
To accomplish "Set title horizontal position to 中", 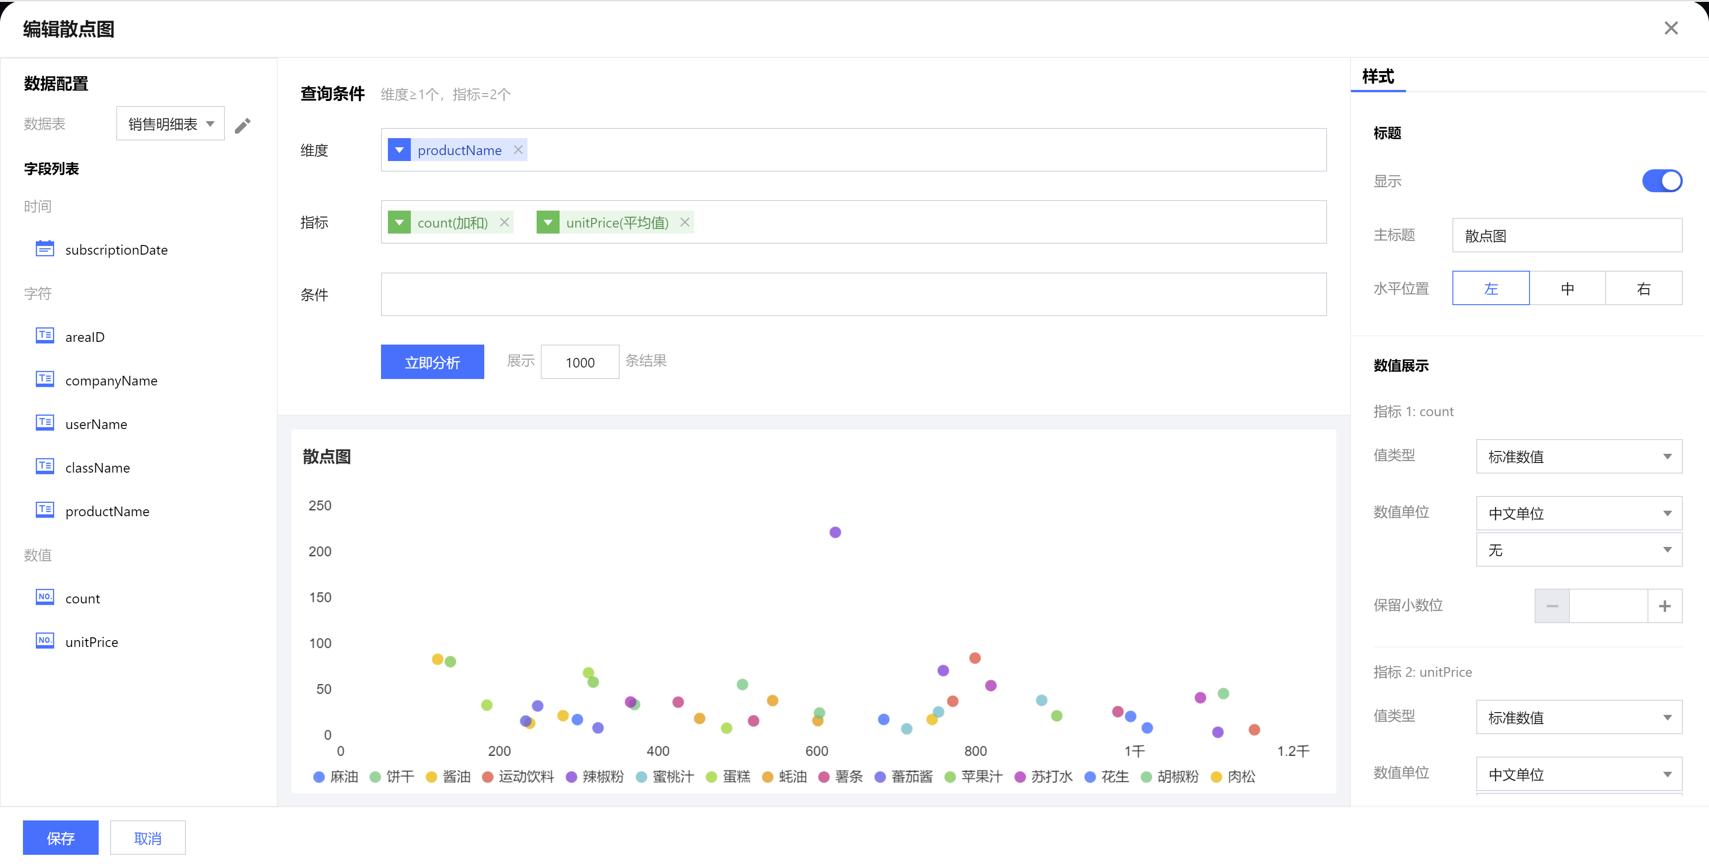I will click(x=1567, y=289).
